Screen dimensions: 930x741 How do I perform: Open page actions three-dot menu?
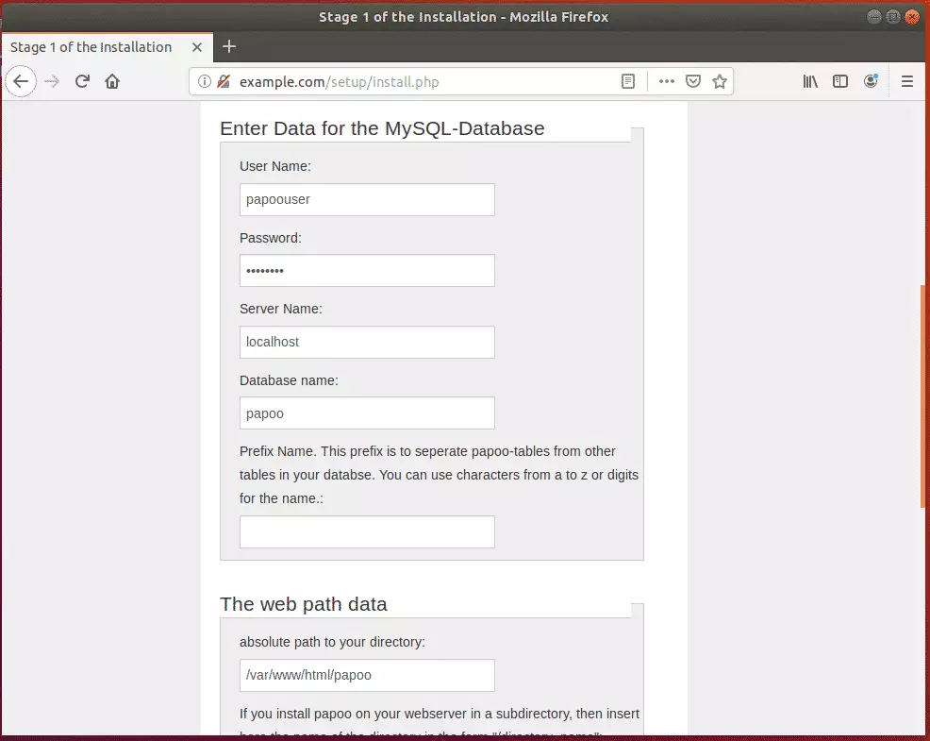tap(667, 81)
